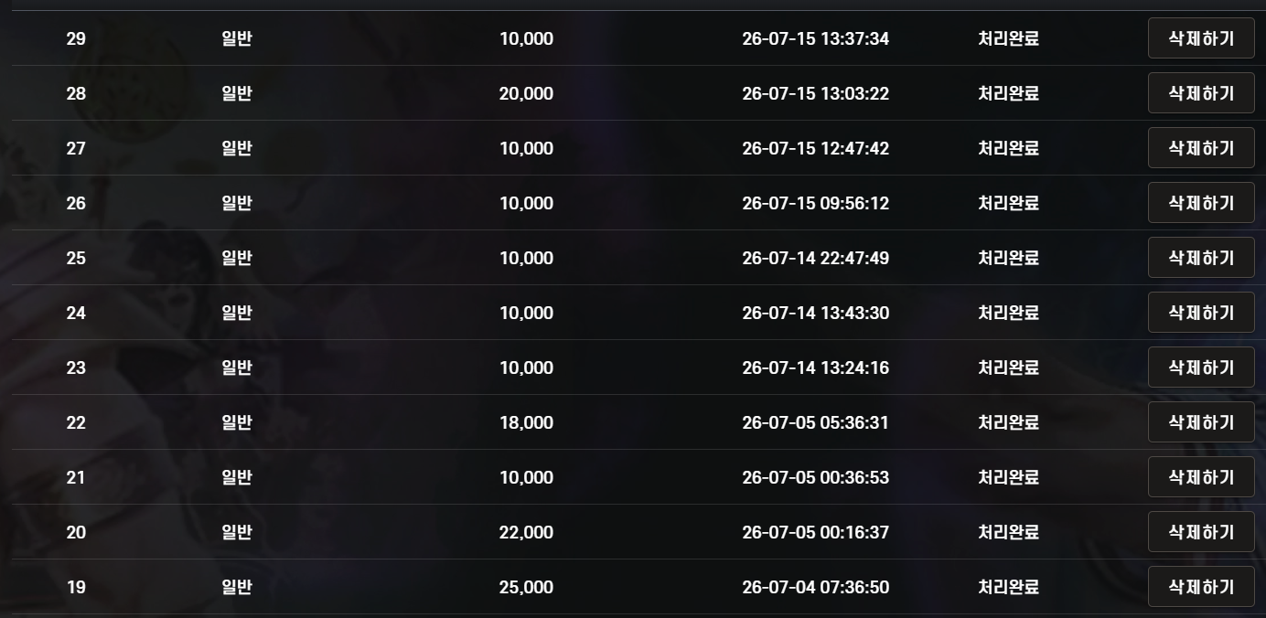
Task: Click 일반 type label in row 26
Action: (237, 203)
